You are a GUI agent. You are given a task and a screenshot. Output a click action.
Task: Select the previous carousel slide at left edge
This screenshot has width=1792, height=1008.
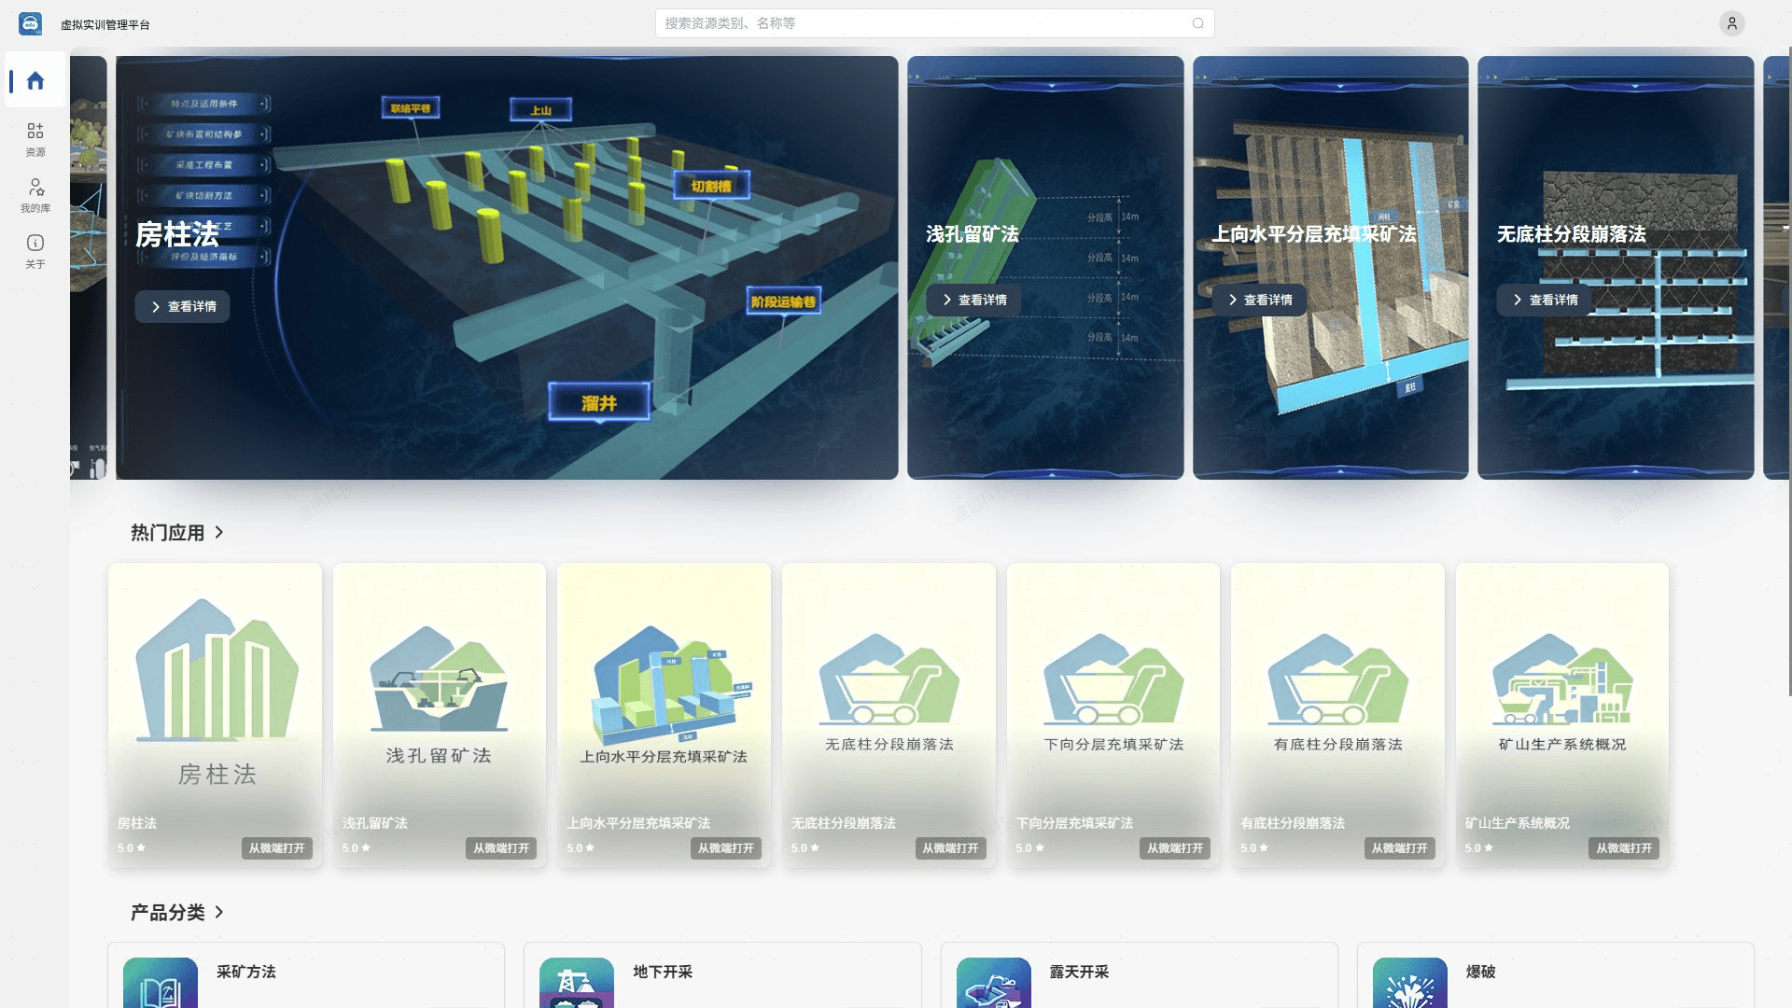coord(89,268)
